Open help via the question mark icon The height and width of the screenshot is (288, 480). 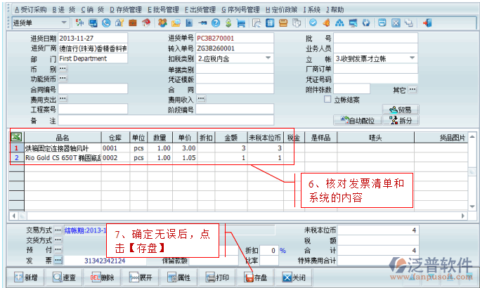pos(216,22)
